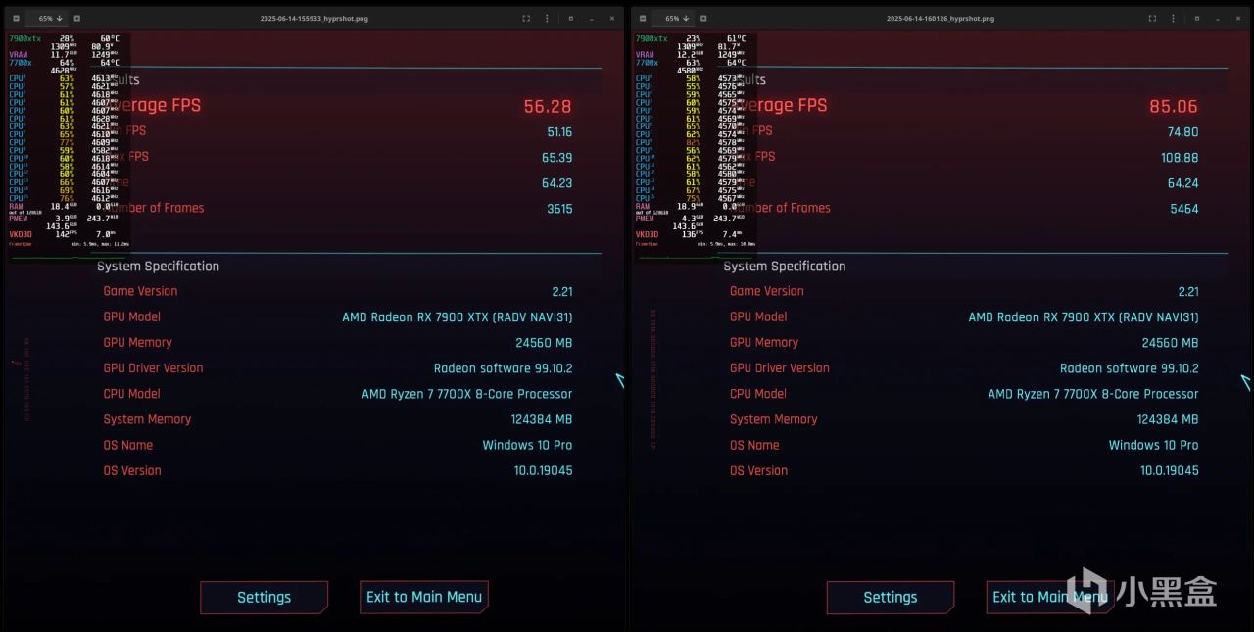Image resolution: width=1254 pixels, height=632 pixels.
Task: Toggle fullscreen in the 155933_hyprshot.png viewer
Action: point(526,18)
